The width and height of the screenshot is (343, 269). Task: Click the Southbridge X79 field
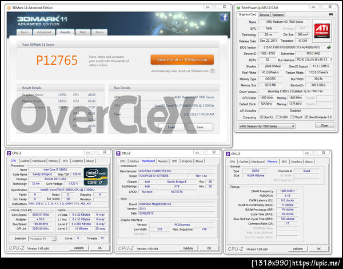[x=177, y=187]
